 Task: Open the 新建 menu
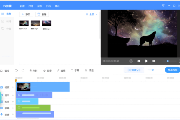pyautogui.click(x=22, y=6)
